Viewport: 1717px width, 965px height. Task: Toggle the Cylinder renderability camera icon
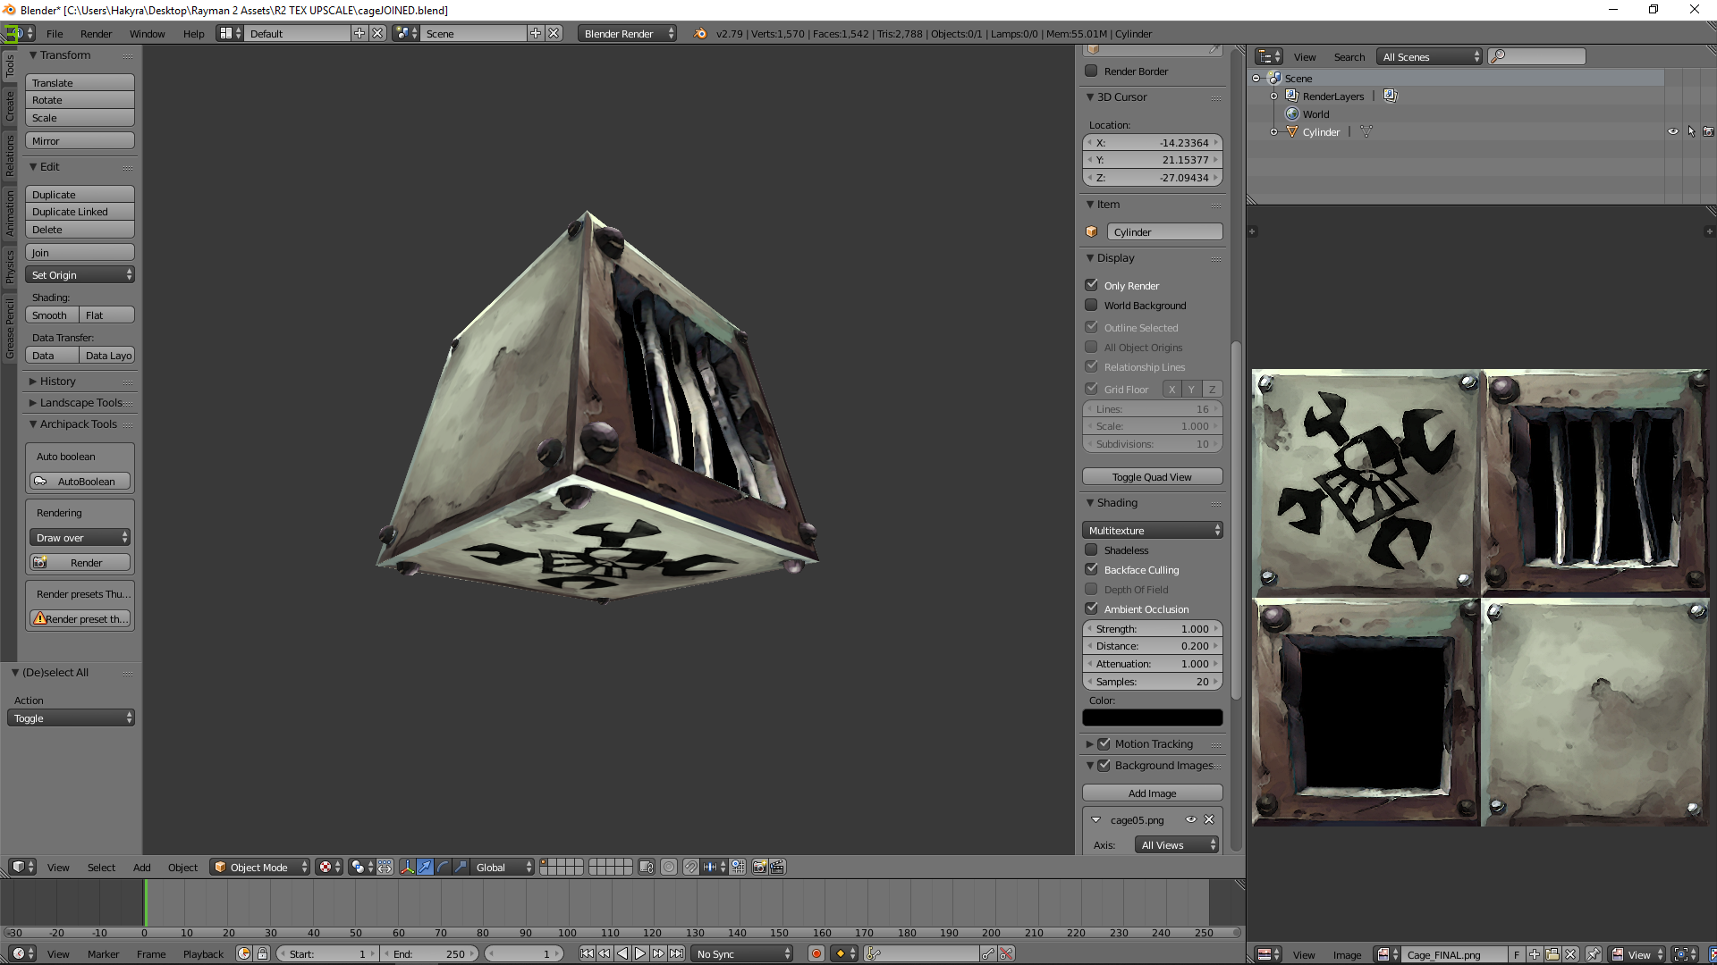(1708, 131)
